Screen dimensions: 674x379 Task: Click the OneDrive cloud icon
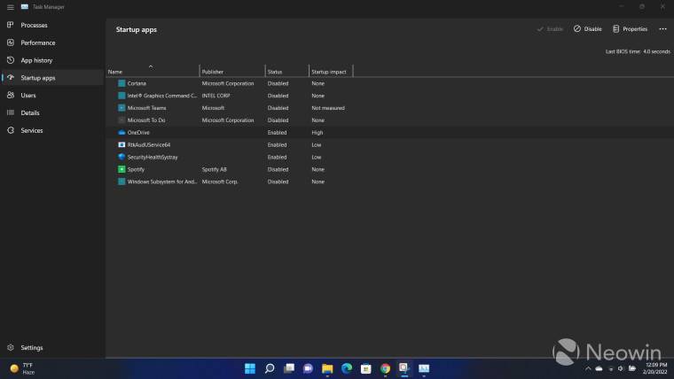click(x=121, y=132)
